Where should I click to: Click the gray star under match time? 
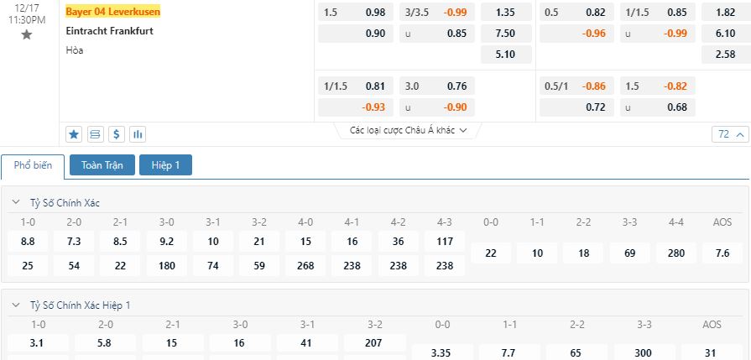point(27,34)
